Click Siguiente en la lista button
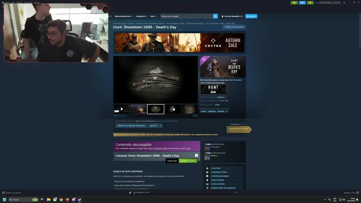Viewport: 361px width, 203px height. (x=239, y=129)
